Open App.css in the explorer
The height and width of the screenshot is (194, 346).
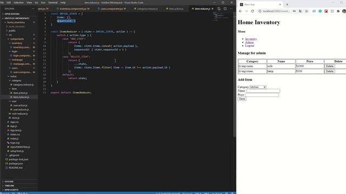coord(14,122)
